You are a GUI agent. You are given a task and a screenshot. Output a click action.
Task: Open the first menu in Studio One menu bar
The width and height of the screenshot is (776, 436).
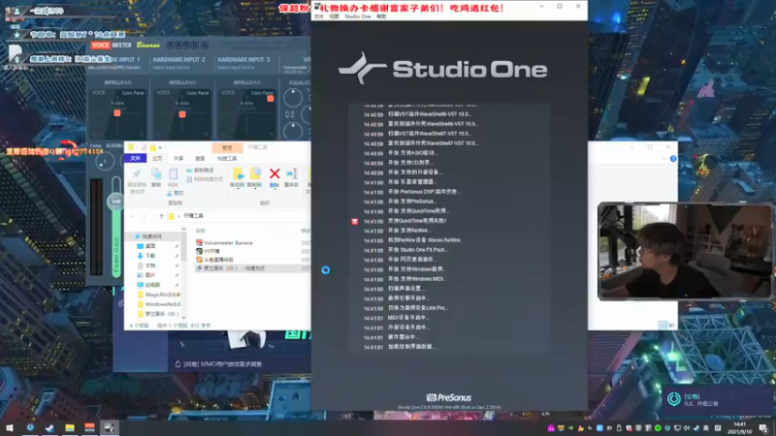pyautogui.click(x=318, y=16)
